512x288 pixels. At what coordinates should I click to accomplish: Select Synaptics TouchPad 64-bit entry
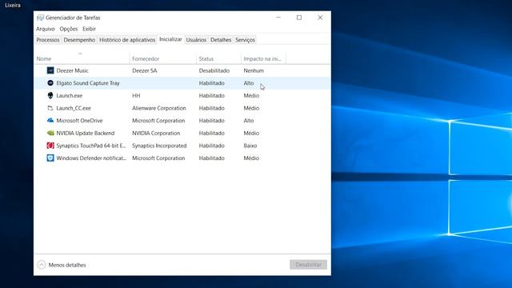click(x=91, y=146)
